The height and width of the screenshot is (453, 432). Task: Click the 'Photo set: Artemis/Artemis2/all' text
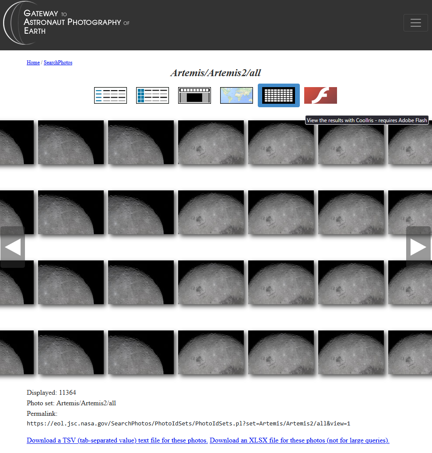pyautogui.click(x=71, y=403)
